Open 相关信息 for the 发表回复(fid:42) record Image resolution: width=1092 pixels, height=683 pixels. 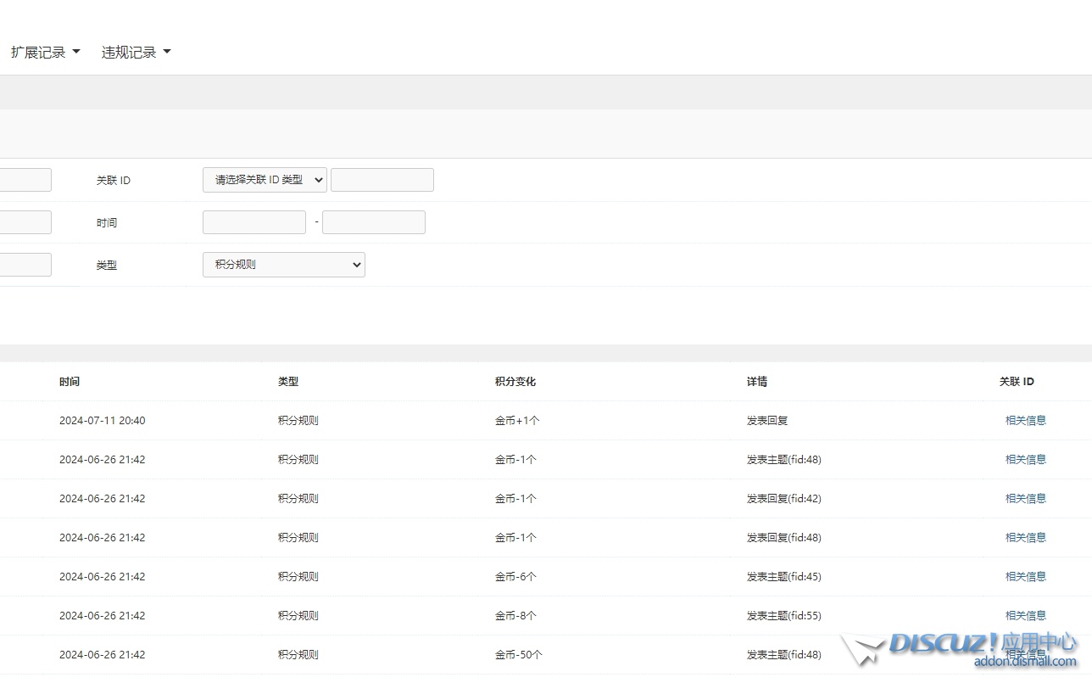[x=1025, y=499]
